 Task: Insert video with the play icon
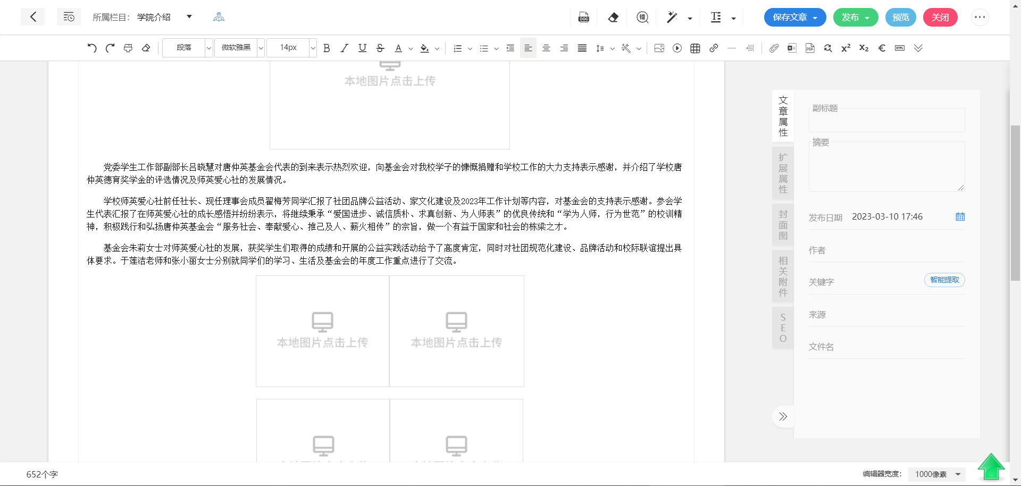(x=677, y=48)
